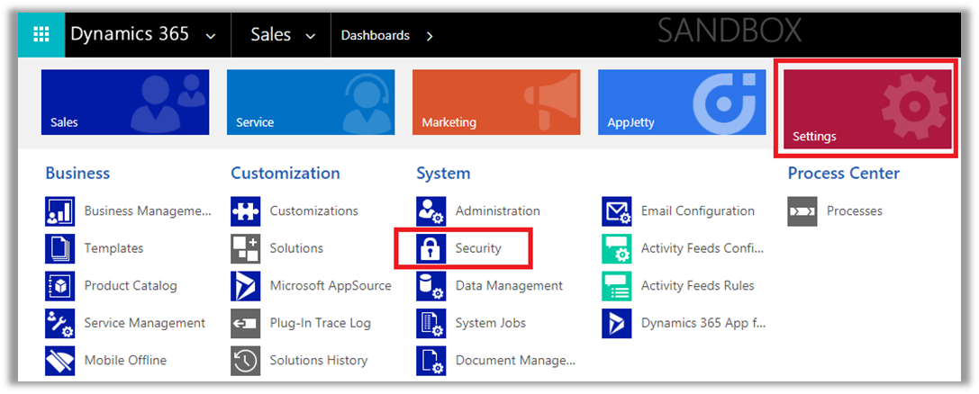The width and height of the screenshot is (979, 394).
Task: Select the Service tile
Action: (310, 102)
